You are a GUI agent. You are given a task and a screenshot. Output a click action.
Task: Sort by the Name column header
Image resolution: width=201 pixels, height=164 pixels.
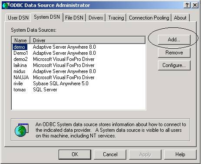(21, 40)
